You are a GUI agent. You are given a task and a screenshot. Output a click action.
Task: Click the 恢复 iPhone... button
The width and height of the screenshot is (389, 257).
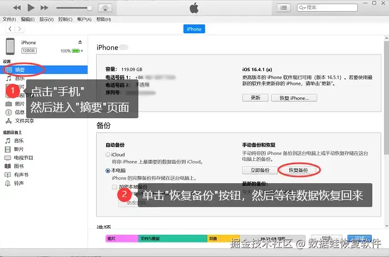294,98
